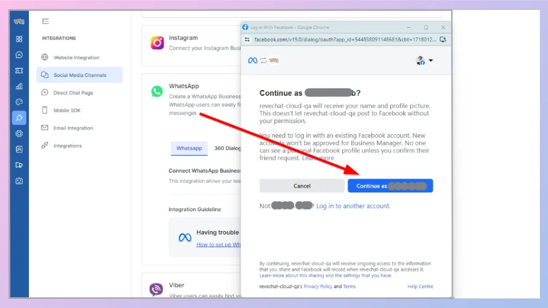Open the How to set up guide link
Screen dimensions: 548x308
(218, 244)
